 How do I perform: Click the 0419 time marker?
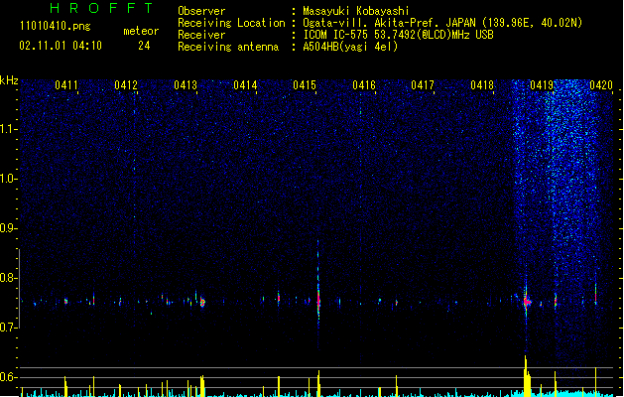542,85
